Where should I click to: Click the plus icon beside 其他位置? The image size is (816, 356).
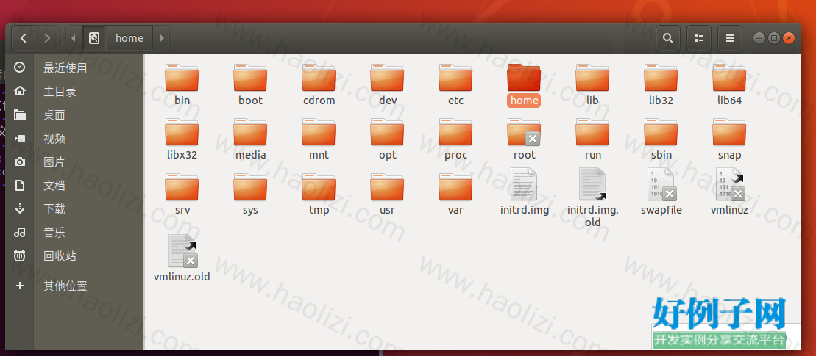coord(20,286)
